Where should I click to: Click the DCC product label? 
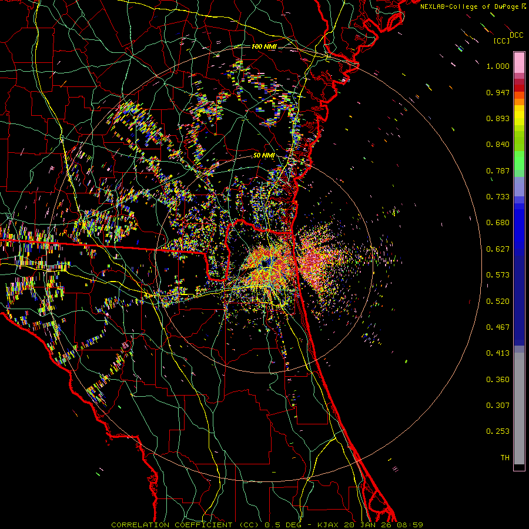pos(516,35)
